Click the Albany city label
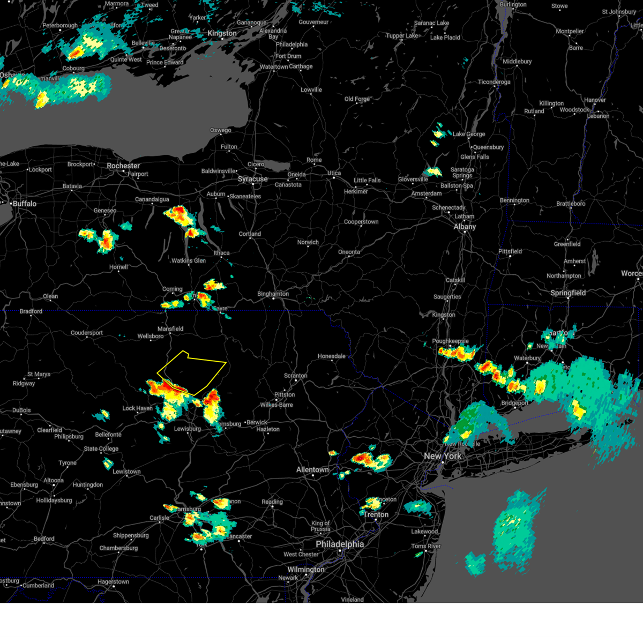The image size is (643, 643). tap(465, 227)
